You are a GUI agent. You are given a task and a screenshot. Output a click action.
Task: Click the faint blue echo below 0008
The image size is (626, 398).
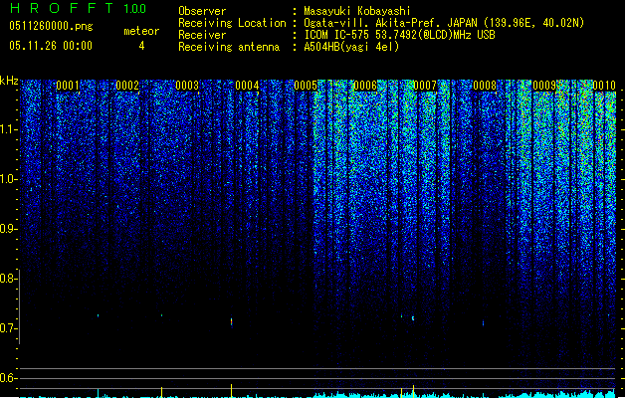pyautogui.click(x=483, y=322)
